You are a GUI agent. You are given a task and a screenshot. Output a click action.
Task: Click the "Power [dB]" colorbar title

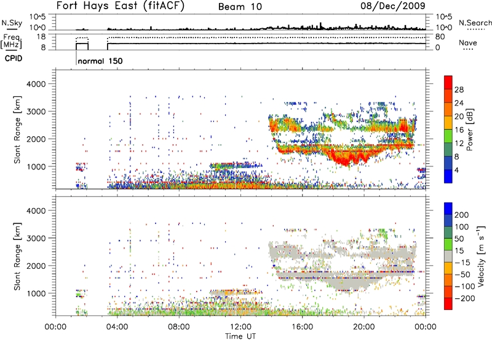469,129
